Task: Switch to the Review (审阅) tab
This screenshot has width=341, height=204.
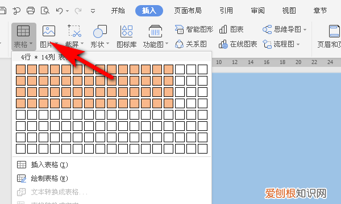Action: (x=257, y=11)
